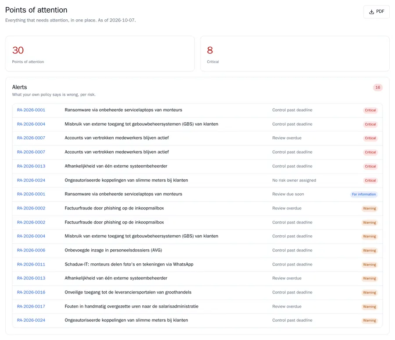Open RA-2026-0013 link in Review overdue row
Image resolution: width=395 pixels, height=340 pixels.
(31, 278)
